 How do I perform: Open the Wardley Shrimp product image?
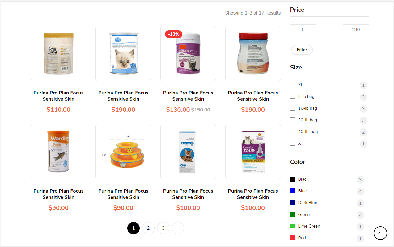(x=58, y=152)
